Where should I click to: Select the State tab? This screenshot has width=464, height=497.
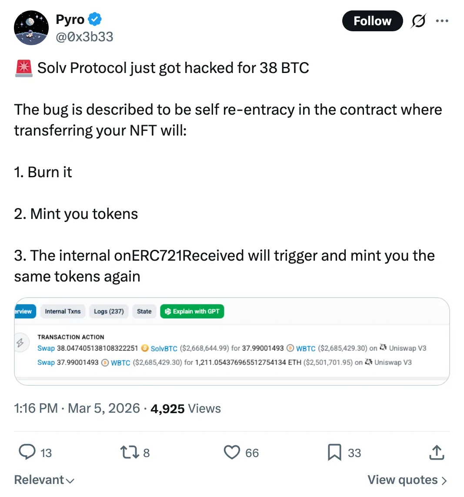click(x=144, y=311)
